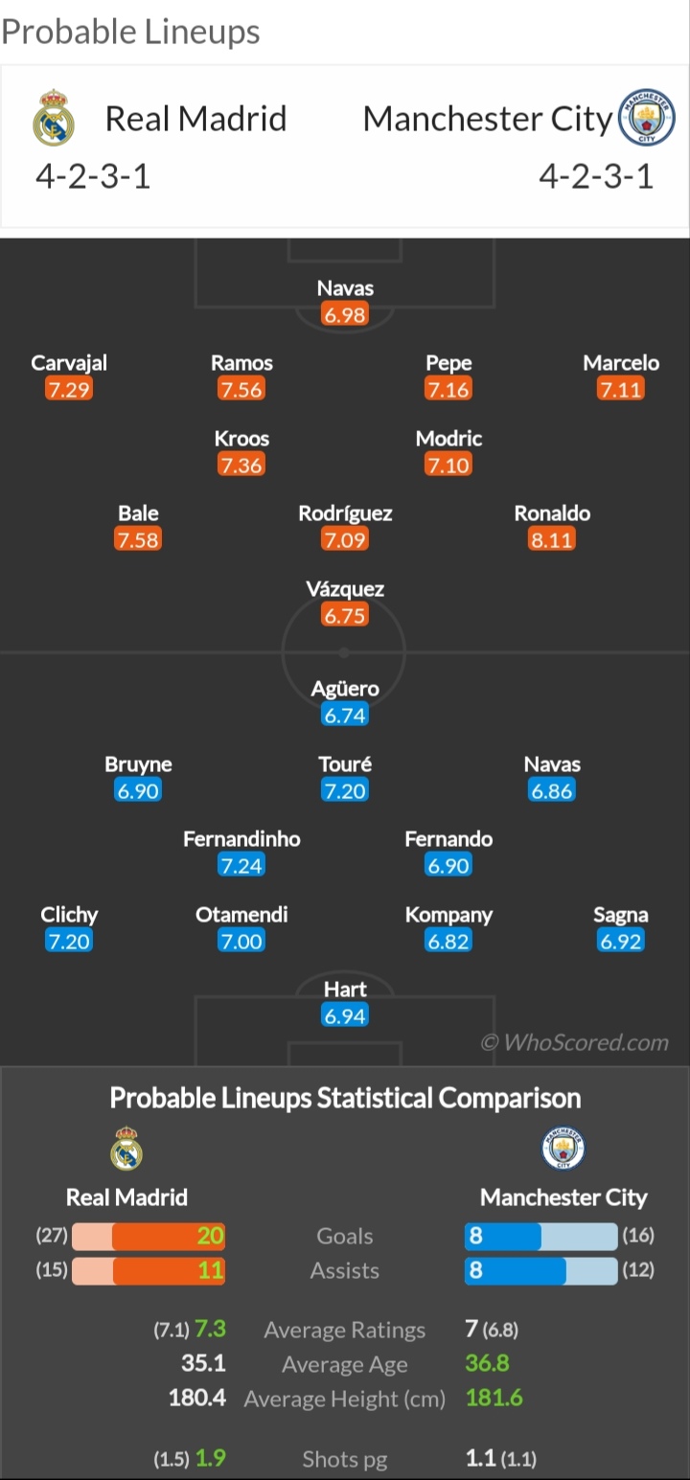Click the Manchester City crest in header

pyautogui.click(x=648, y=118)
